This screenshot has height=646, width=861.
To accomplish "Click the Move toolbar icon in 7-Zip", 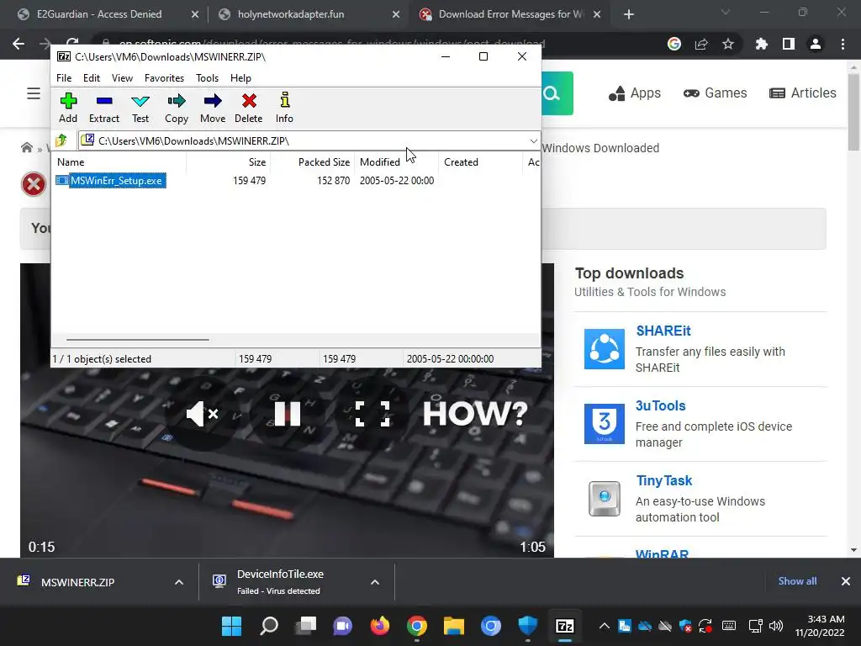I will [213, 108].
